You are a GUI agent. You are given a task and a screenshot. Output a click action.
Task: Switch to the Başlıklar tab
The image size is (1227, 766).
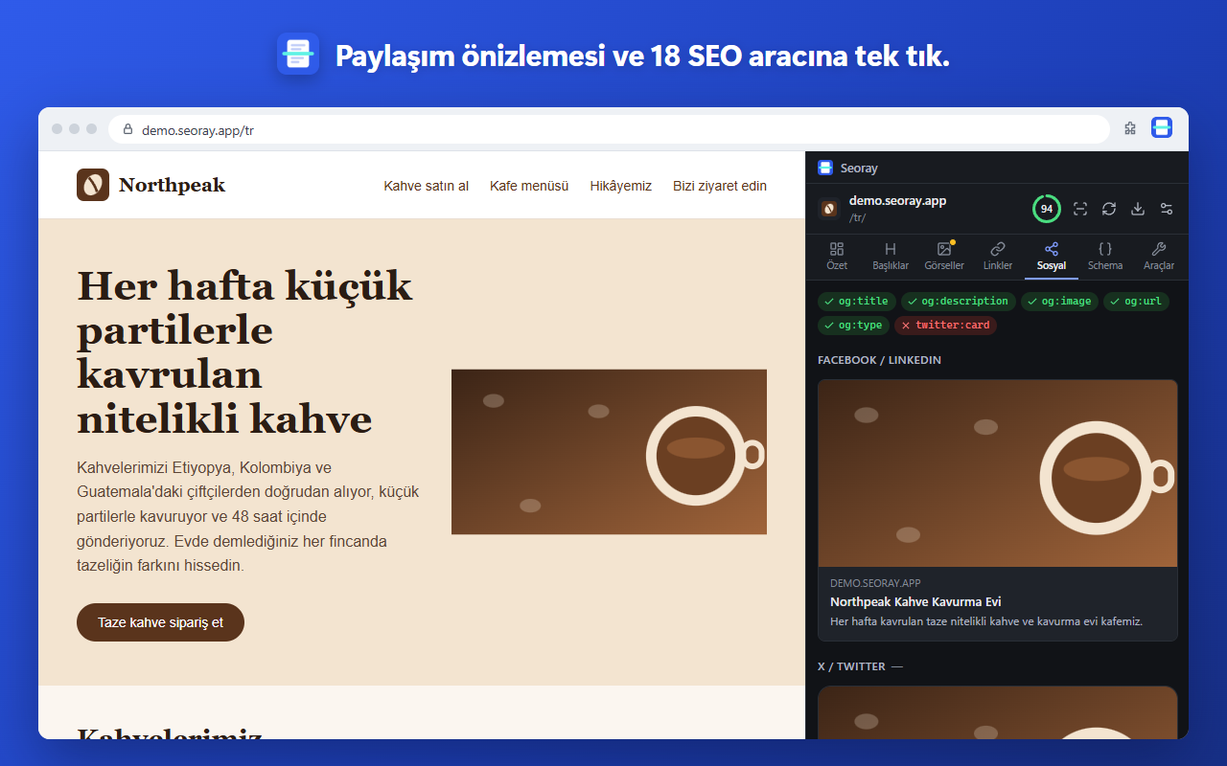891,257
